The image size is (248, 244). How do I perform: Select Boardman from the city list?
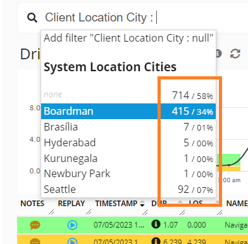click(128, 111)
